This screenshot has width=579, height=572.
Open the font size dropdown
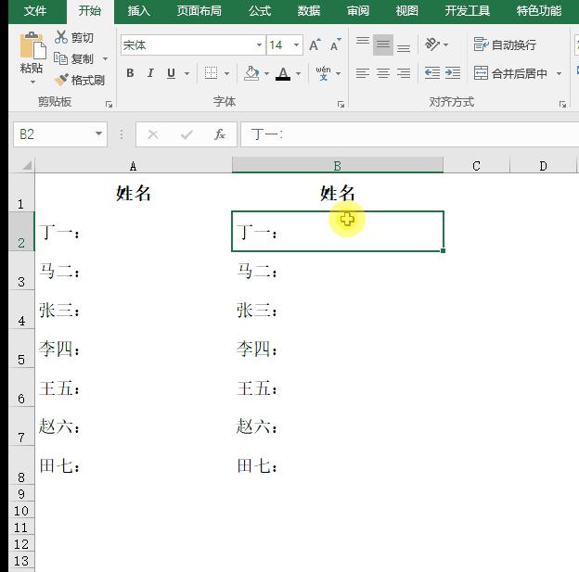pos(296,45)
